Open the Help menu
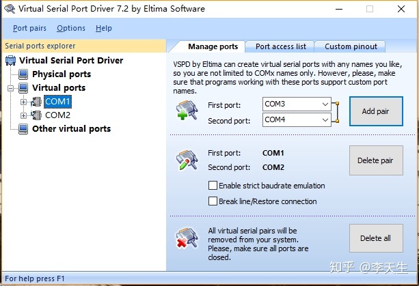Viewport: 419px width, 286px height. click(x=104, y=28)
